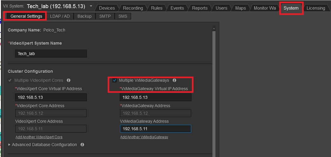Image resolution: width=331 pixels, height=157 pixels.
Task: Click the scrollbar up arrow
Action: pos(214,28)
